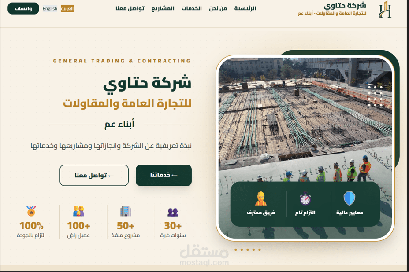Viewport: 409px width, 272px height.
Task: Open the تواصل معنا navigation link
Action: pos(130,9)
